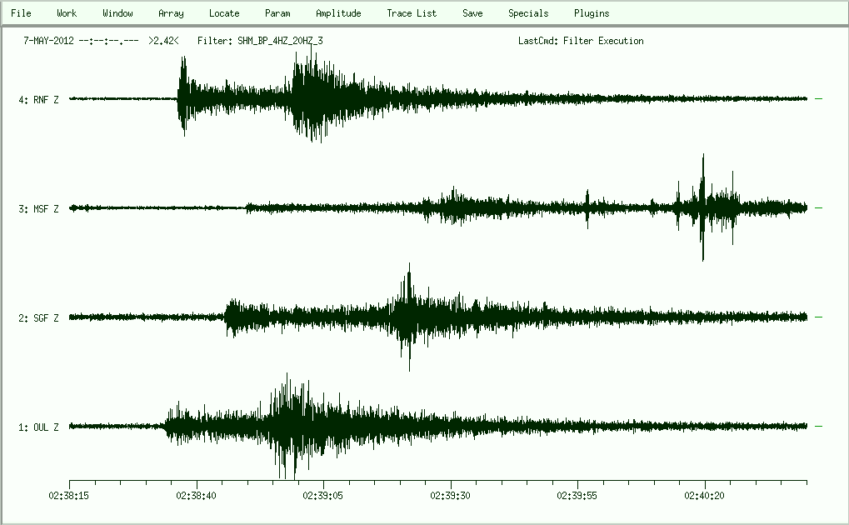The width and height of the screenshot is (849, 525).
Task: Click the 02:39:05 time axis label
Action: tap(323, 495)
